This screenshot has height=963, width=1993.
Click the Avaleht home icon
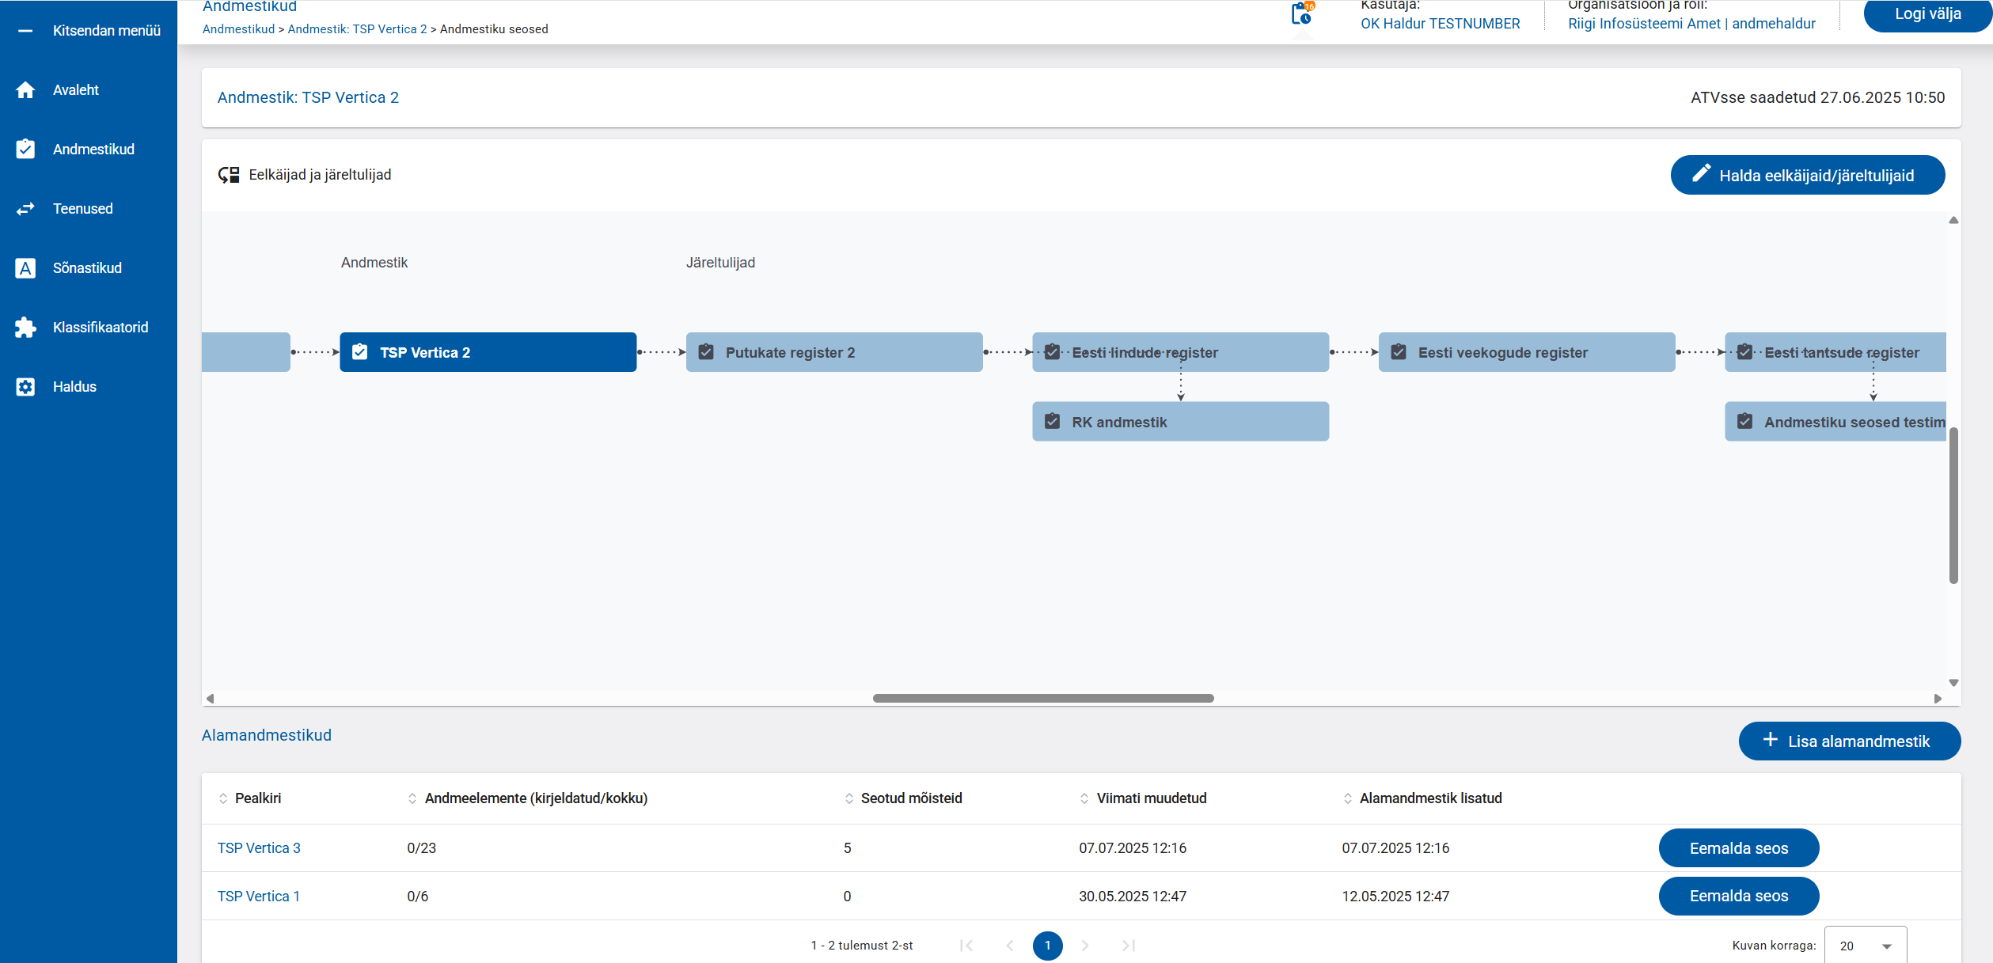(25, 90)
